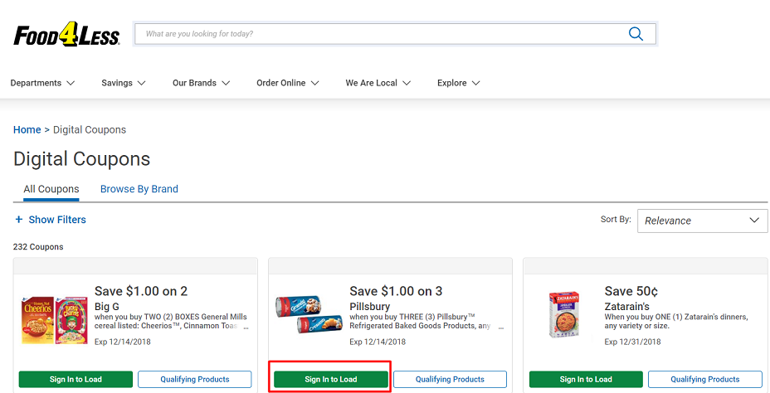770x393 pixels.
Task: Click Sign In to Load for Zatarain's coupon
Action: [586, 379]
